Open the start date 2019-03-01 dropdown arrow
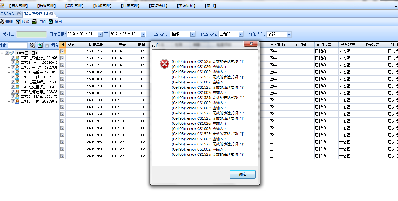The height and width of the screenshot is (201, 398). (x=100, y=34)
